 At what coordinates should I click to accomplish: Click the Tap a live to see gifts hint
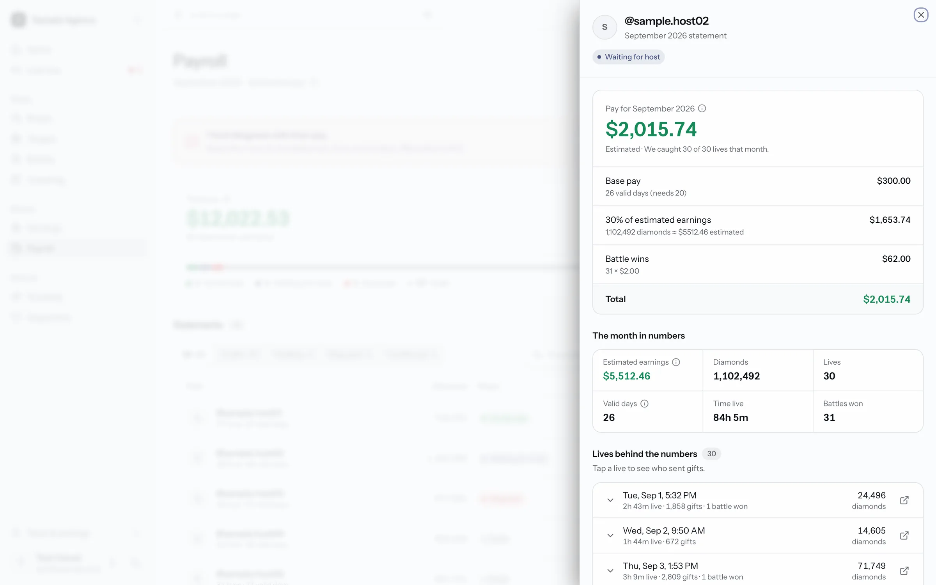pos(648,468)
